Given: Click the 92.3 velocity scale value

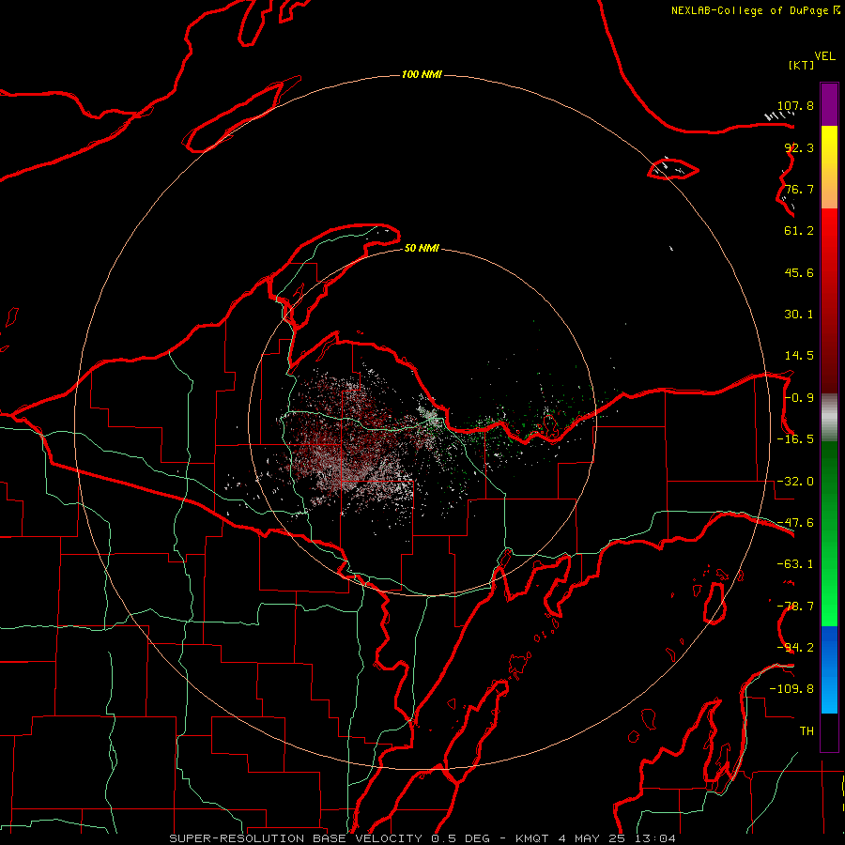Looking at the screenshot, I should click(x=799, y=147).
